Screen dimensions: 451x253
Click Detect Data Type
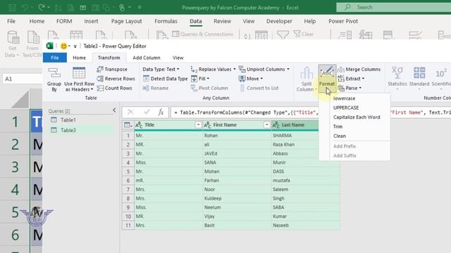[x=165, y=79]
